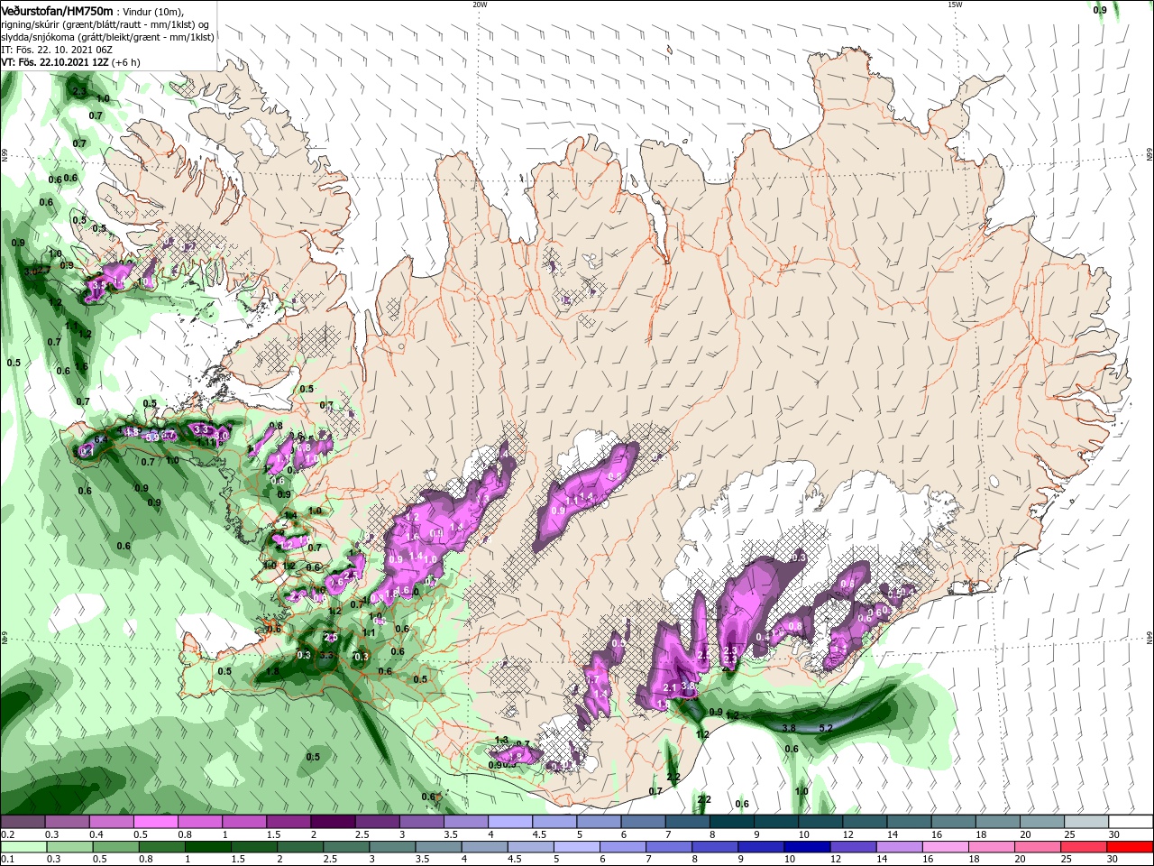The height and width of the screenshot is (866, 1154).
Task: Pick the 10 swatch in upper snow legend
Action: point(820,822)
